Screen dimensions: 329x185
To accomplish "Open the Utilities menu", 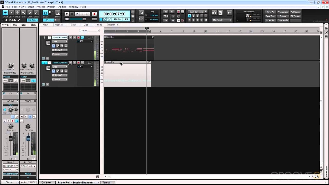I will (x=62, y=7).
